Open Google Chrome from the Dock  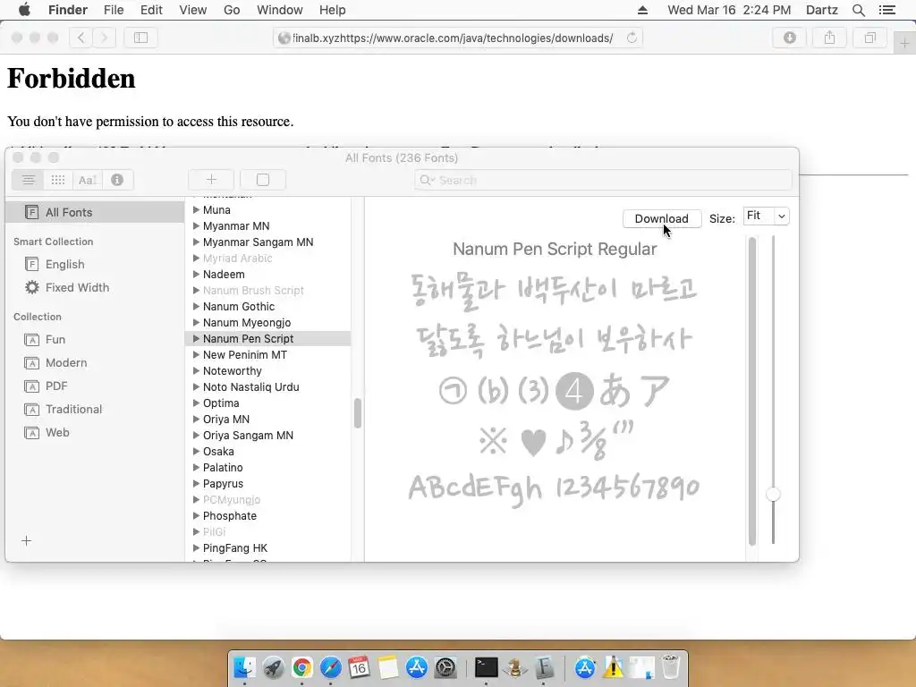[x=302, y=667]
